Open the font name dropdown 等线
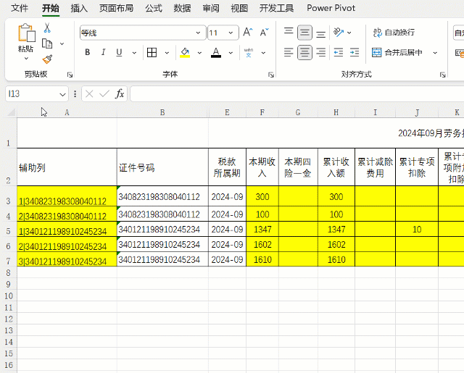 [198, 33]
